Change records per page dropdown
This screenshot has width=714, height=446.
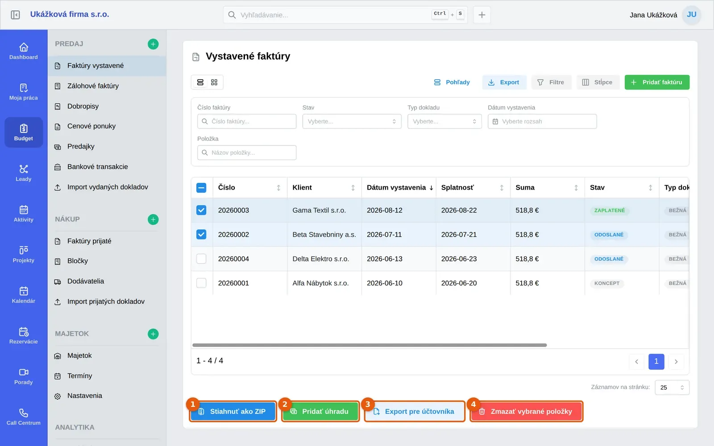[x=672, y=387]
